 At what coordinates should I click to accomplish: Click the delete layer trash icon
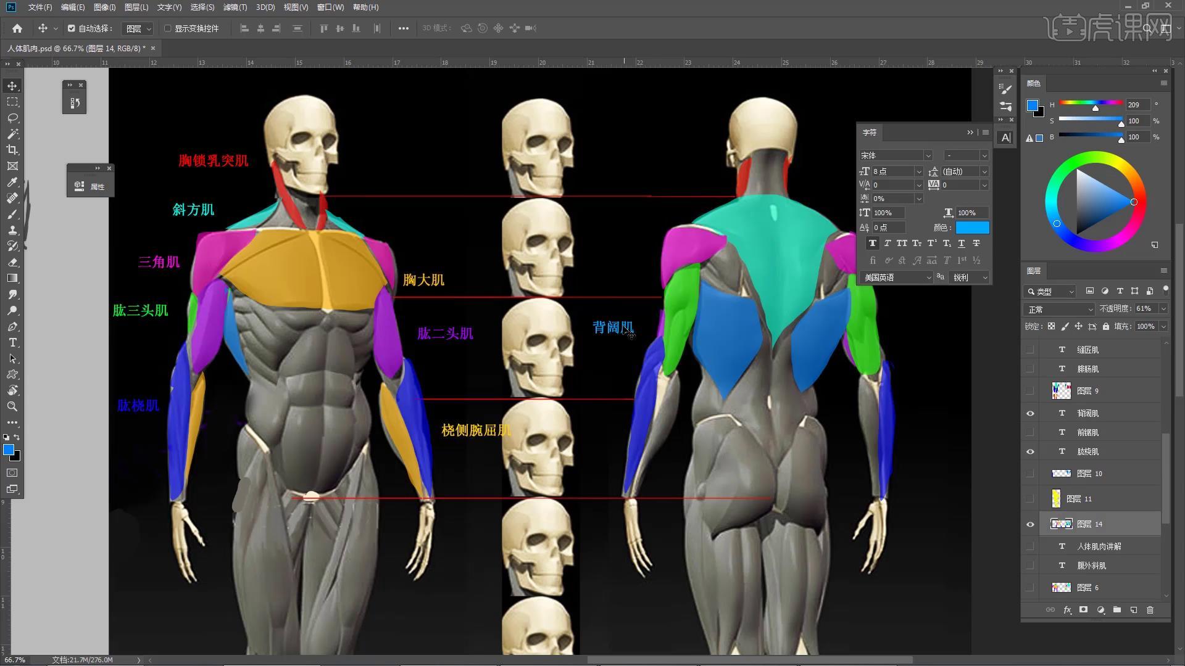coord(1150,610)
